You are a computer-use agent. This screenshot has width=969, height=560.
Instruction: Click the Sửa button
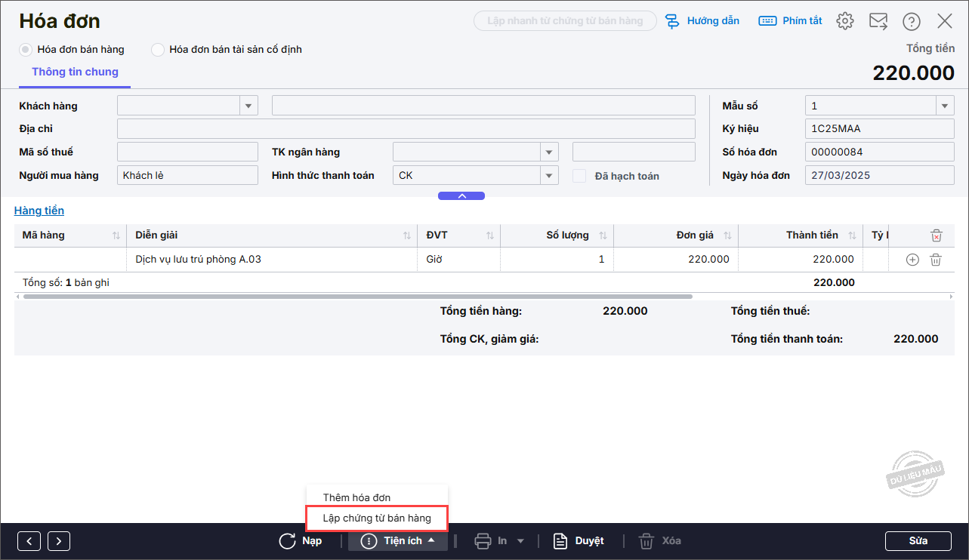tap(918, 540)
